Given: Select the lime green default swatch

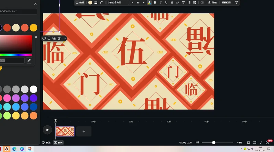Looking at the screenshot, I should point(7,115).
